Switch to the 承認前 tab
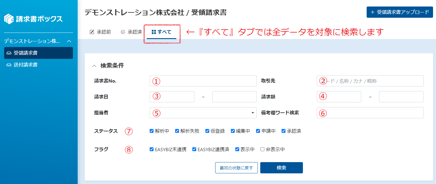The height and width of the screenshot is (184, 436). click(x=100, y=32)
